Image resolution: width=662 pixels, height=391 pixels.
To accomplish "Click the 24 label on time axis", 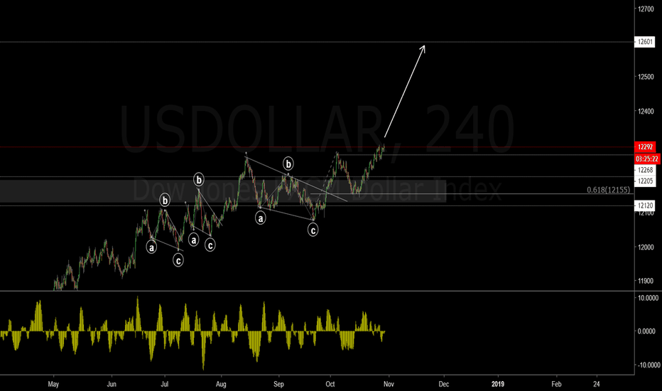I will point(596,384).
